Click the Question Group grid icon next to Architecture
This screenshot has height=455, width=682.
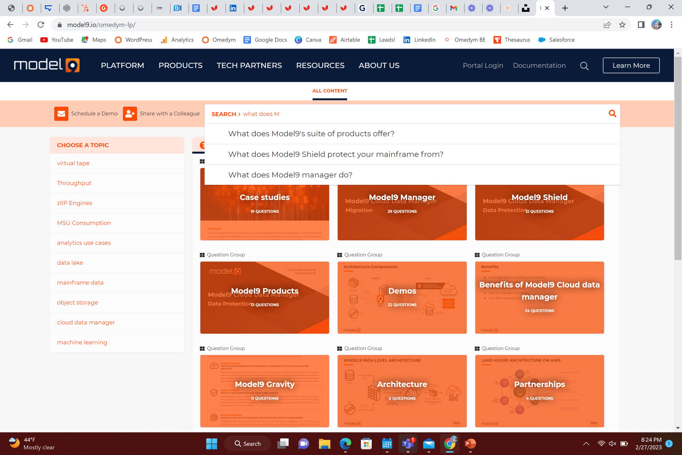click(340, 348)
